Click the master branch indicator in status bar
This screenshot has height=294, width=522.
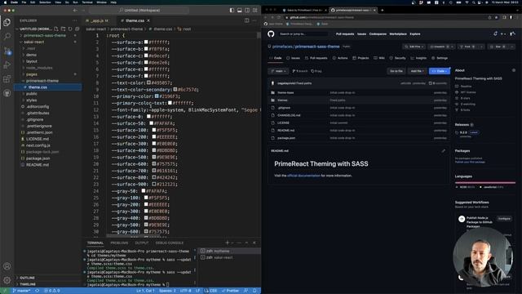tap(22, 291)
